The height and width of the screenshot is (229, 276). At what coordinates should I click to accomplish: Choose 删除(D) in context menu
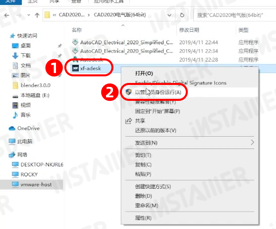pos(190,196)
